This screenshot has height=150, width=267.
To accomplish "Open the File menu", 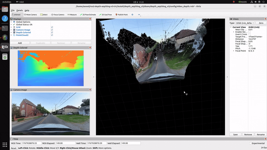I will [x=13, y=10].
